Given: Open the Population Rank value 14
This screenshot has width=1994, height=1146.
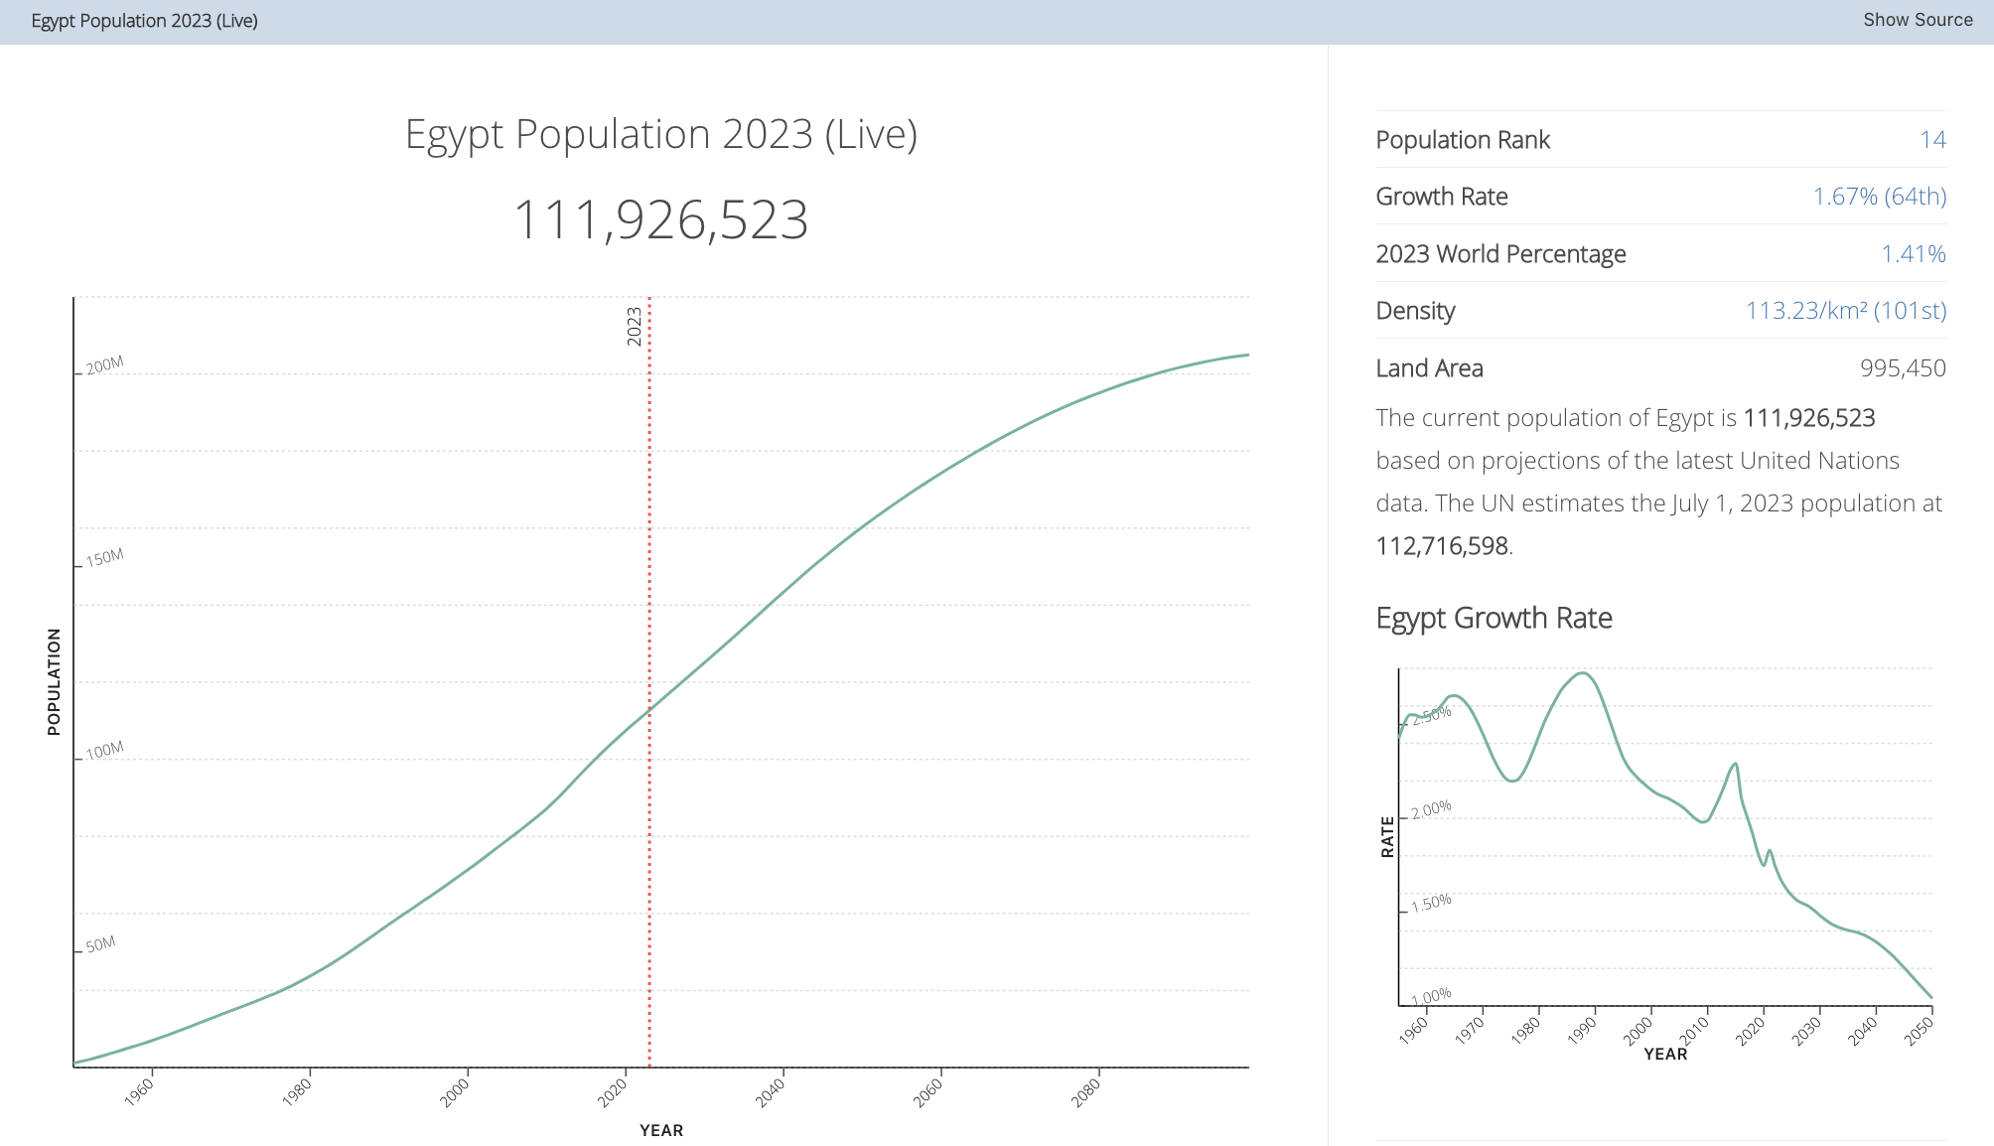Looking at the screenshot, I should click(1931, 140).
